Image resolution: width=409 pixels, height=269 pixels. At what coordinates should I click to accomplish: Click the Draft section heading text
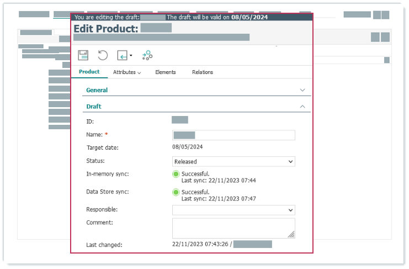94,107
